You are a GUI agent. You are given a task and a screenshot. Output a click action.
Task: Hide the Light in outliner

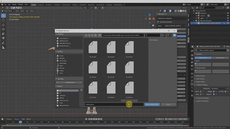pos(228,18)
